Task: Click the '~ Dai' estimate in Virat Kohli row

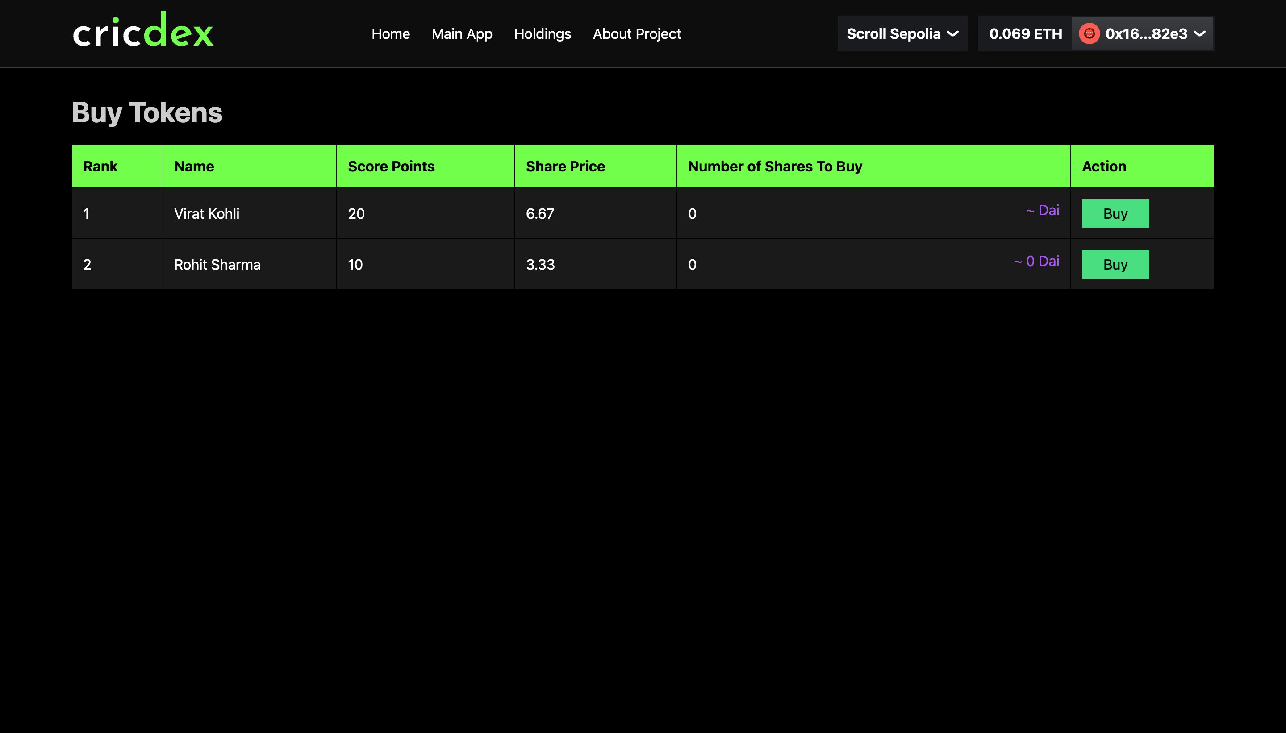Action: (x=1042, y=210)
